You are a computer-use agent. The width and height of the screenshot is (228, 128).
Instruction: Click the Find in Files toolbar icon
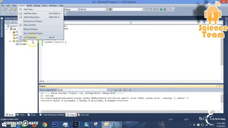click(x=110, y=10)
